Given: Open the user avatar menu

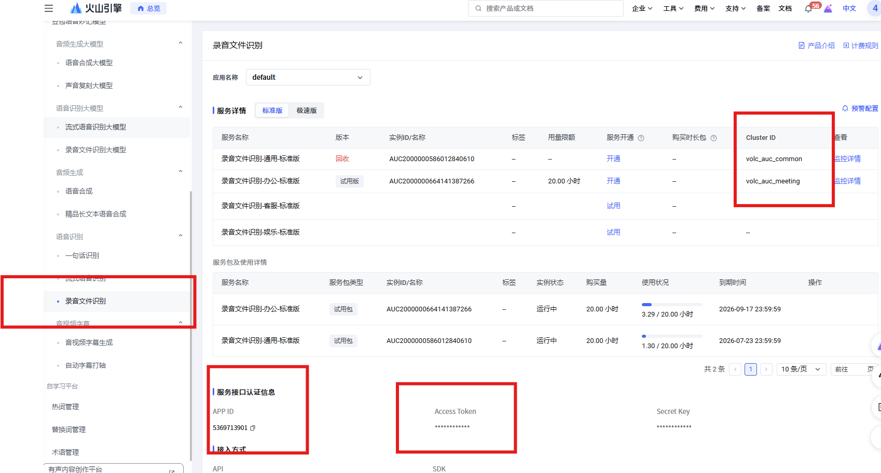Looking at the screenshot, I should point(875,8).
